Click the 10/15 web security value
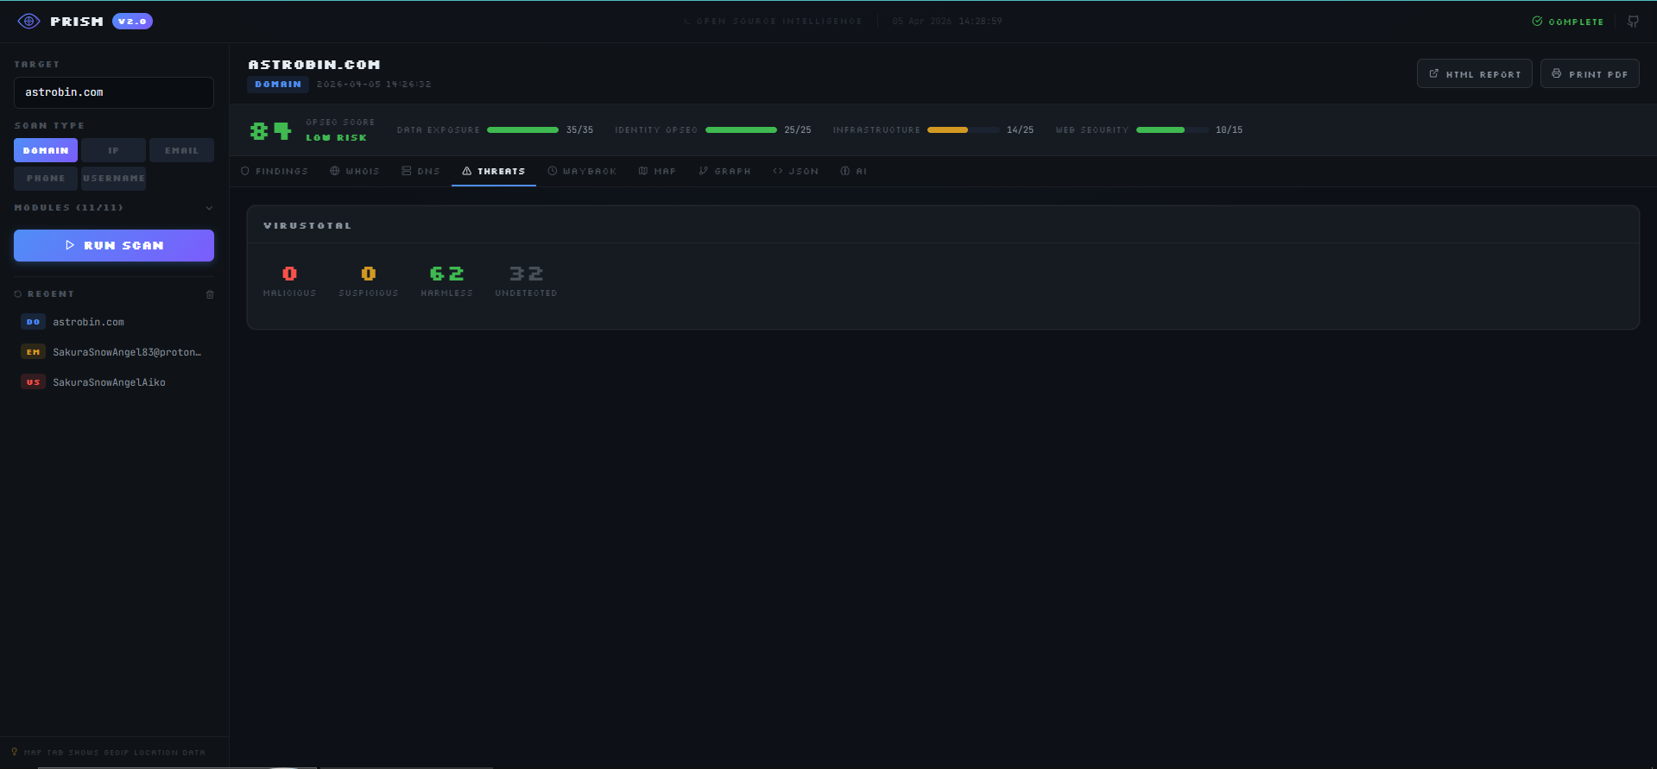Viewport: 1657px width, 769px height. pos(1229,130)
